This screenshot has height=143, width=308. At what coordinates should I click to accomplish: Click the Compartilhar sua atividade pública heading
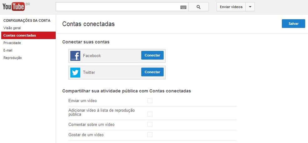126,91
